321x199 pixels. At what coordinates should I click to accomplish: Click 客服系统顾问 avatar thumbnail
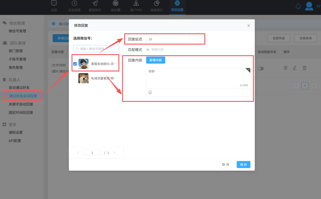coord(84,64)
